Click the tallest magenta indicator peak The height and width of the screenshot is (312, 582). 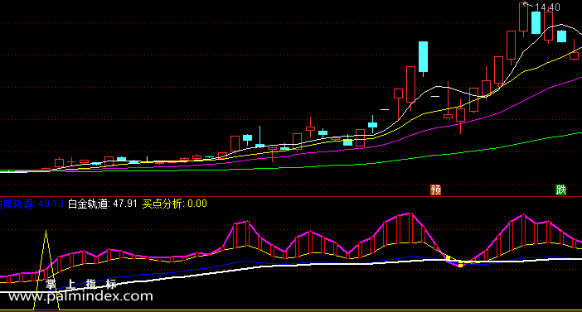tap(410, 213)
